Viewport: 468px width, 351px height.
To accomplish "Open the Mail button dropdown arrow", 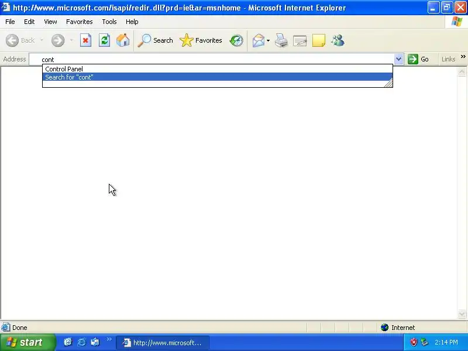I will (268, 40).
